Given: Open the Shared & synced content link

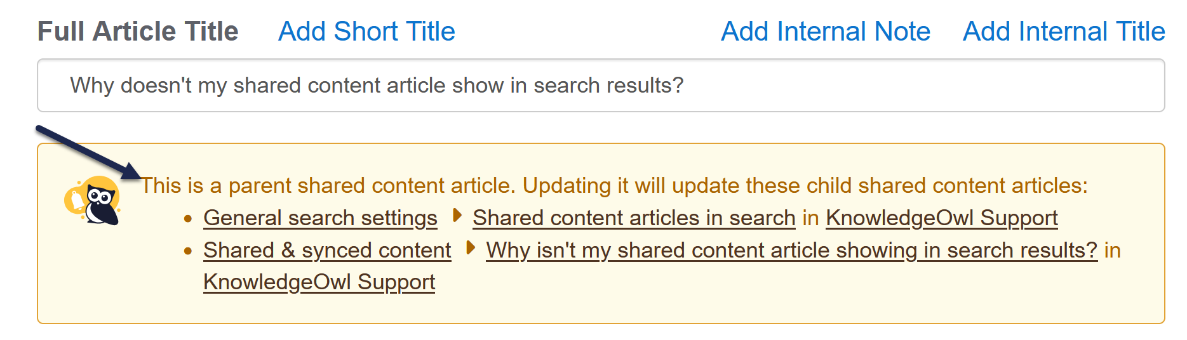Looking at the screenshot, I should (x=327, y=251).
